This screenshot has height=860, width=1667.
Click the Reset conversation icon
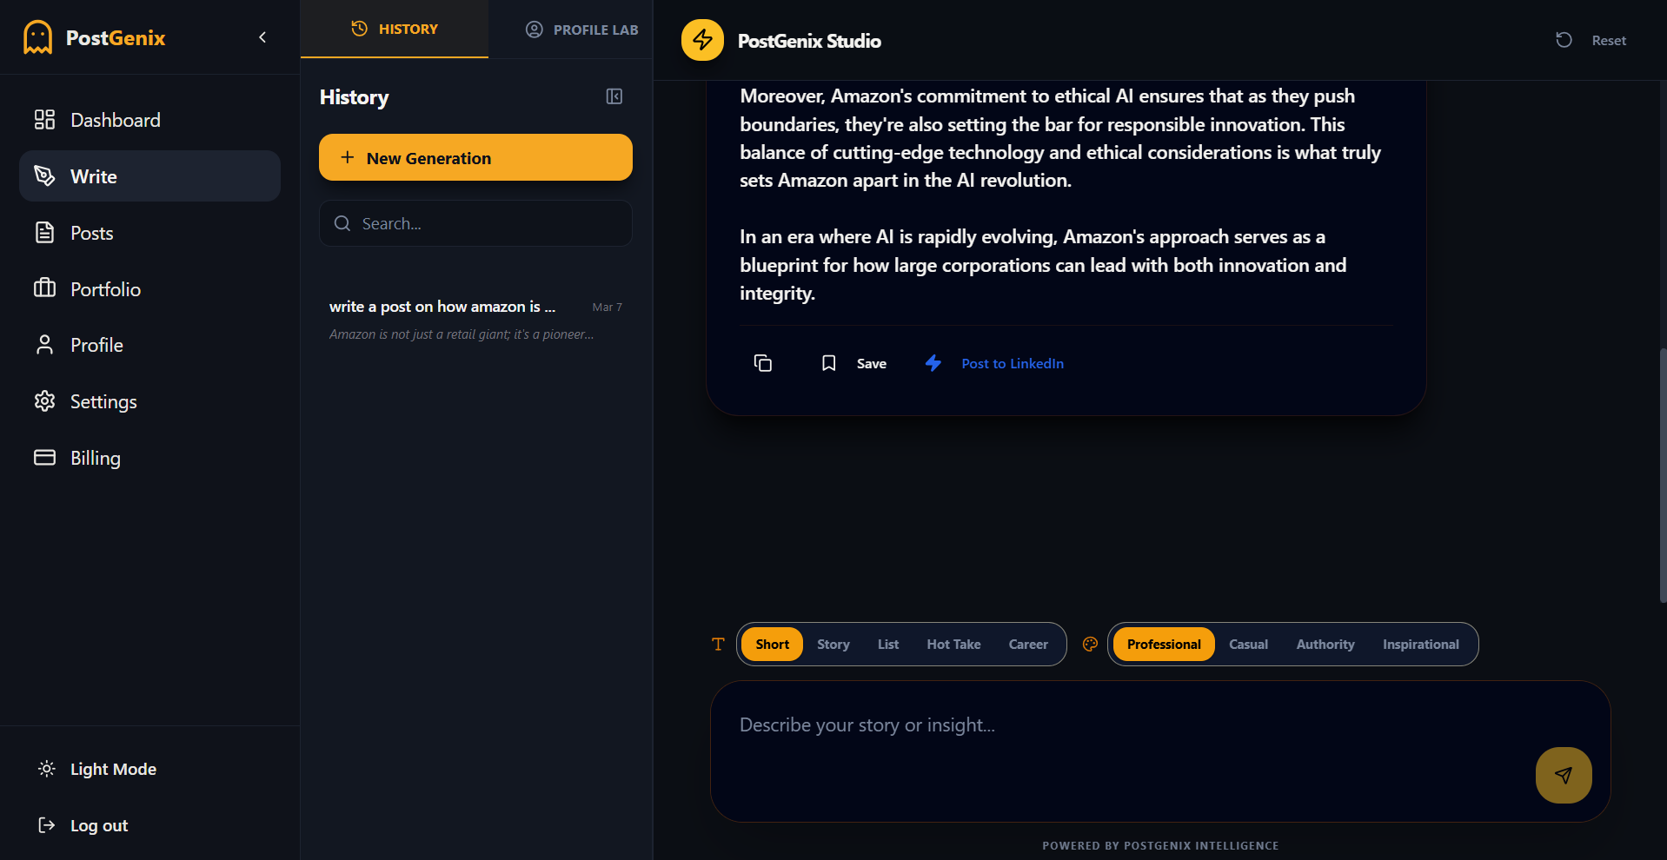(x=1564, y=40)
